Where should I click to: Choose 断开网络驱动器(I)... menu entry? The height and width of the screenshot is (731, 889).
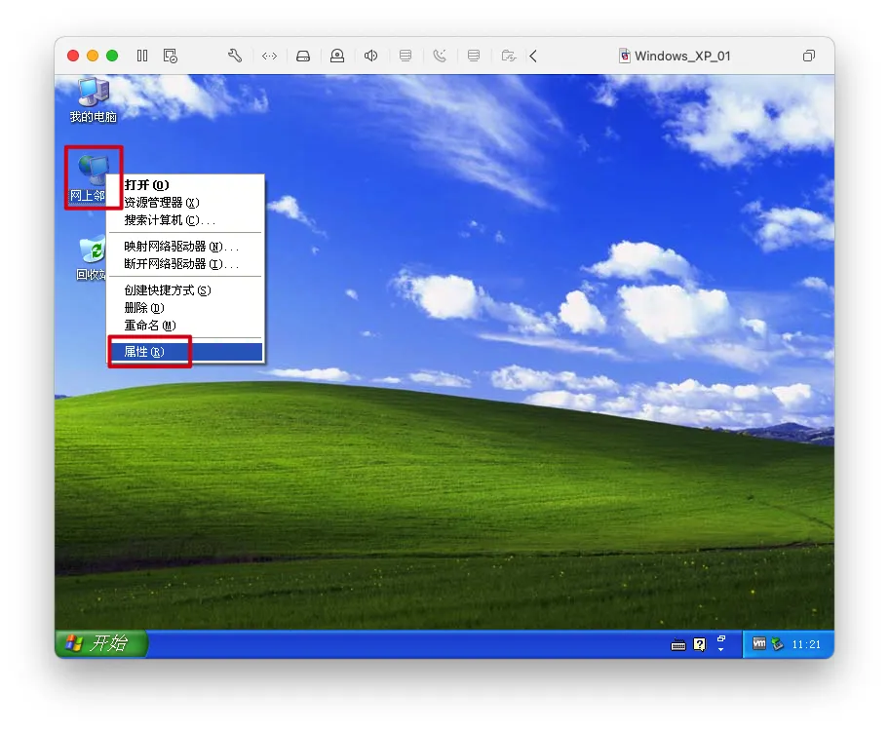click(185, 264)
